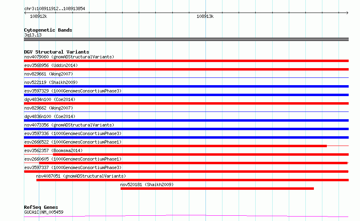The height and width of the screenshot is (221, 360).
Task: Select the red bar under esv2660605
Action: [193, 163]
